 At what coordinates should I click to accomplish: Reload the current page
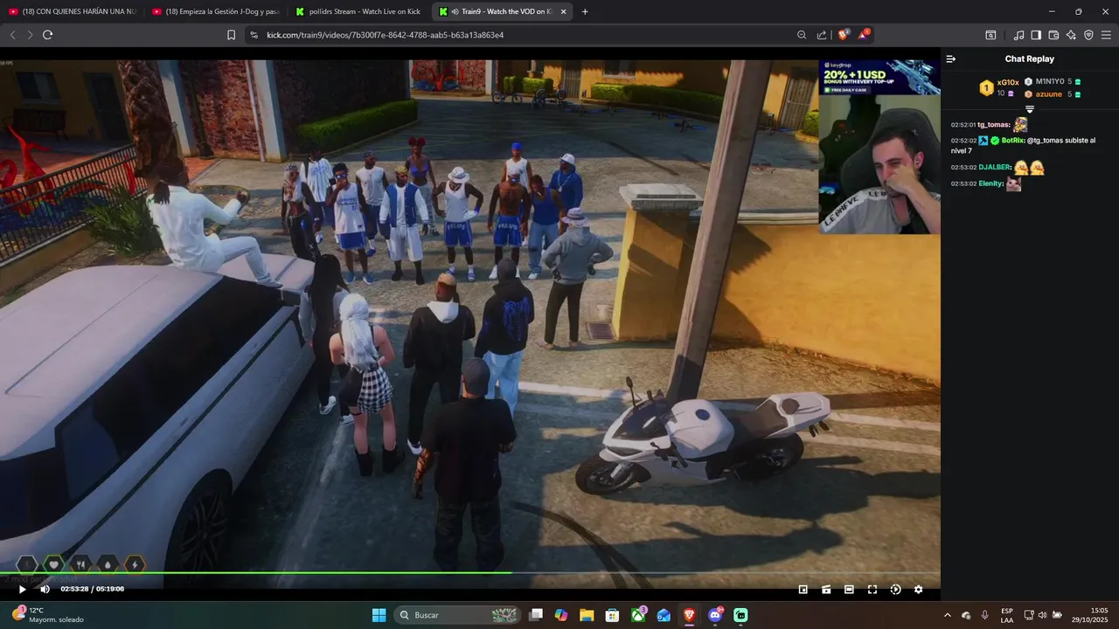[47, 35]
